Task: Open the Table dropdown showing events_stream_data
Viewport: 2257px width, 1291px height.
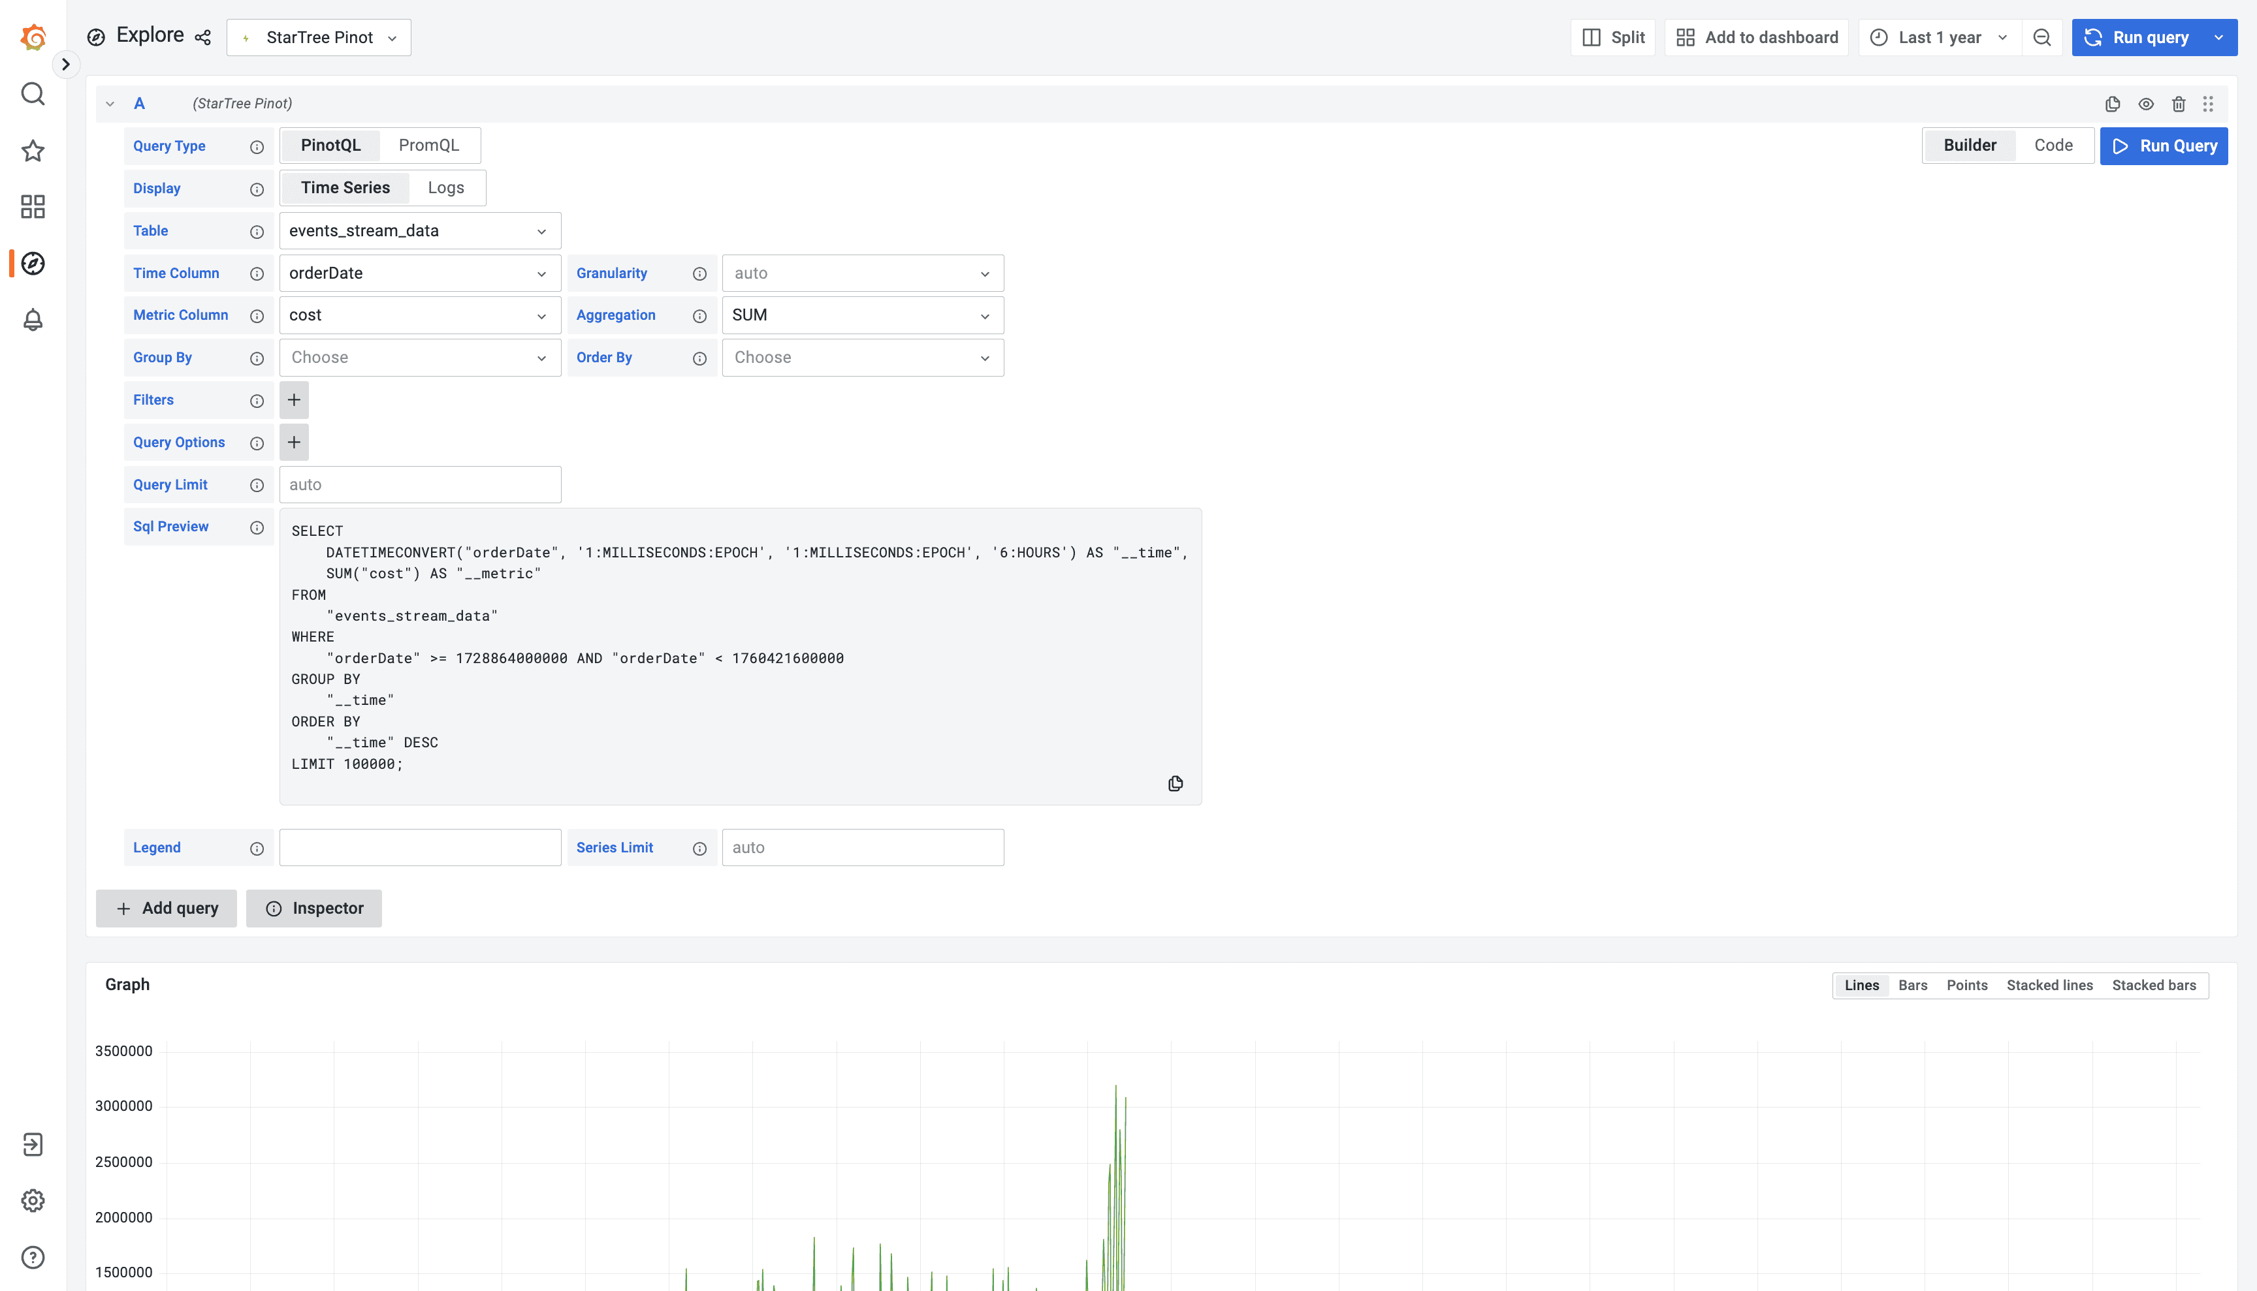Action: pos(420,230)
